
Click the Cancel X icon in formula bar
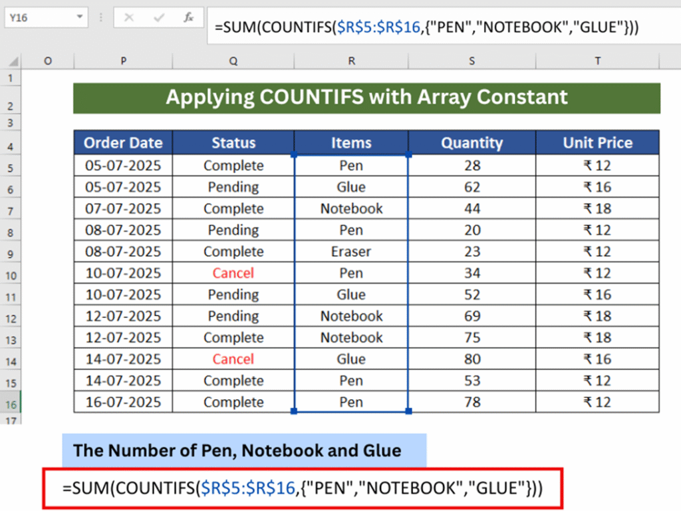[129, 17]
